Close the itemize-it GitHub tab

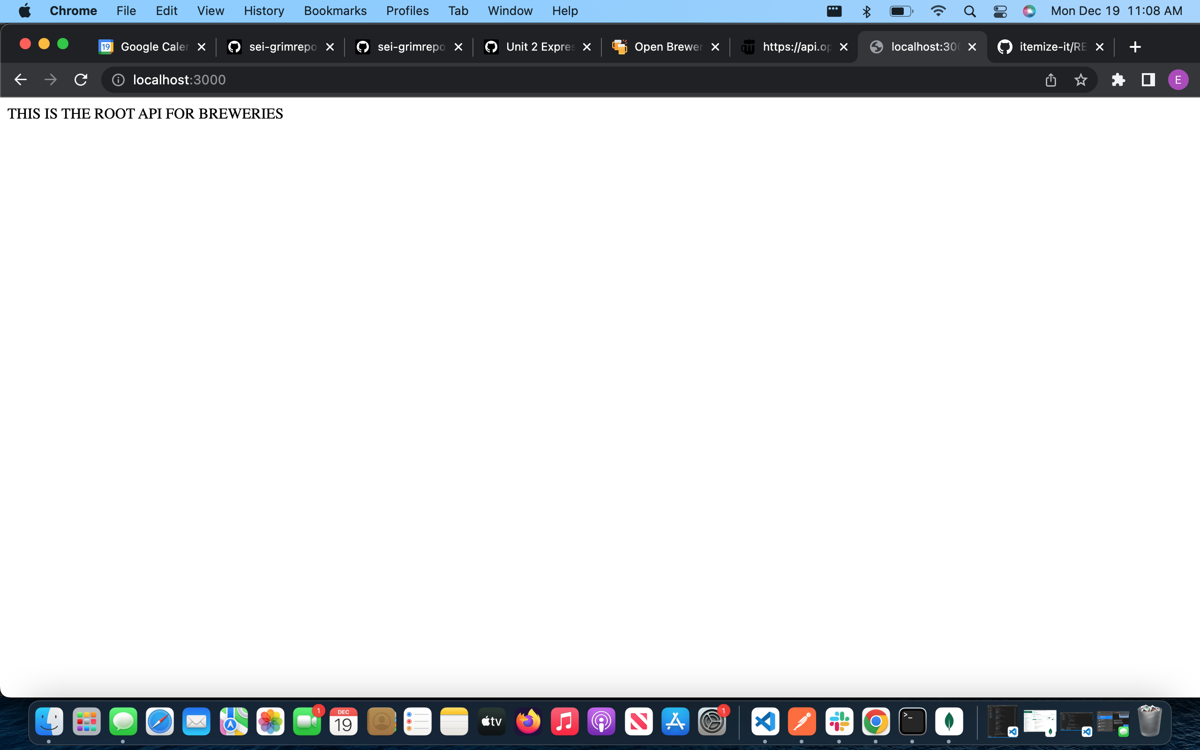pyautogui.click(x=1100, y=47)
